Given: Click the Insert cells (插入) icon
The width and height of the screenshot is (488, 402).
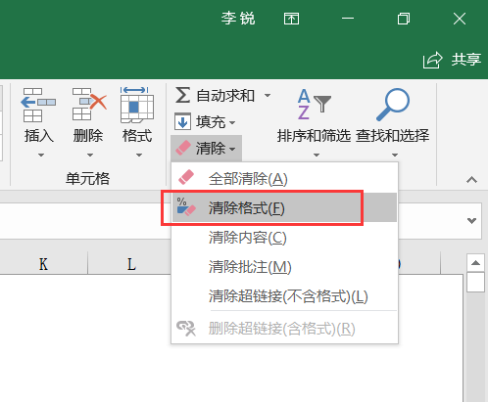Looking at the screenshot, I should [38, 105].
